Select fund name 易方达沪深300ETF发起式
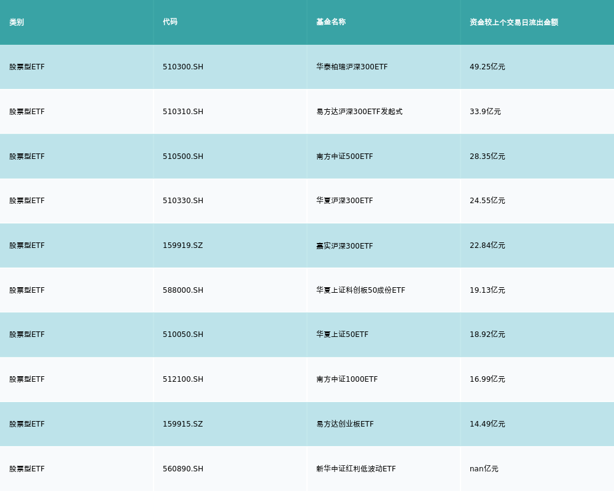Image resolution: width=614 pixels, height=491 pixels. [x=359, y=112]
